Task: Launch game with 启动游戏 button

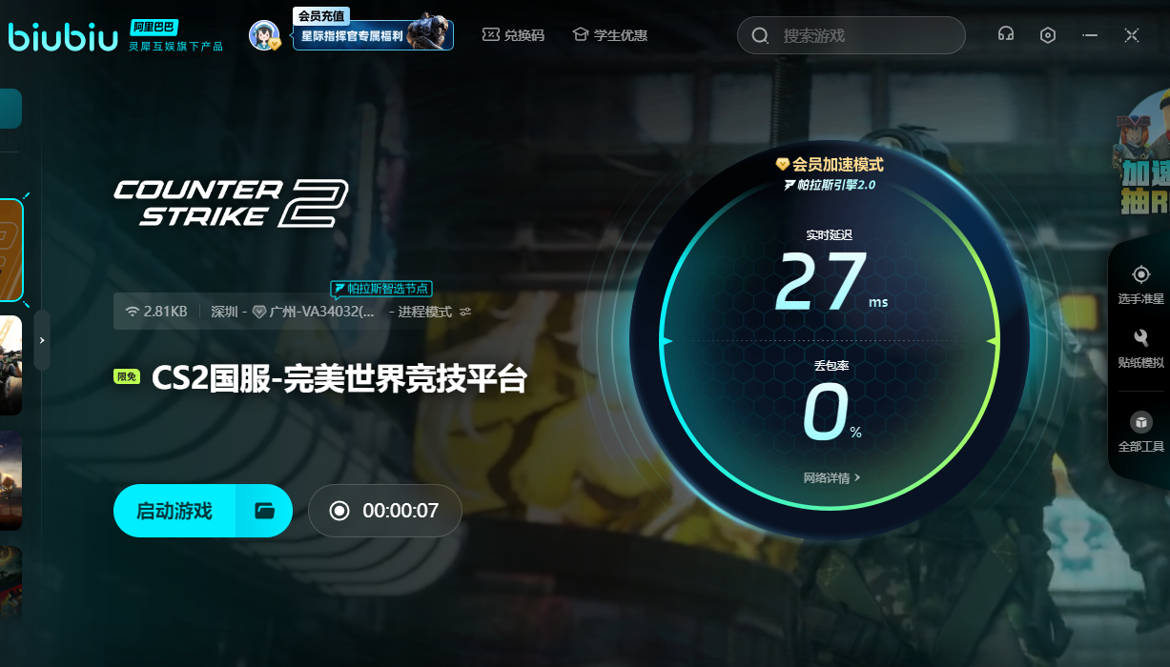Action: [x=174, y=511]
